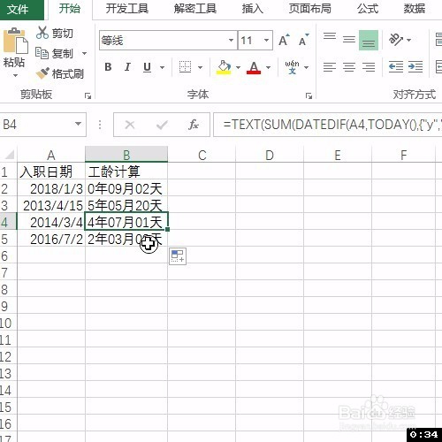The height and width of the screenshot is (442, 442).
Task: Open the text orientation dropdown arrow
Action: [x=408, y=40]
